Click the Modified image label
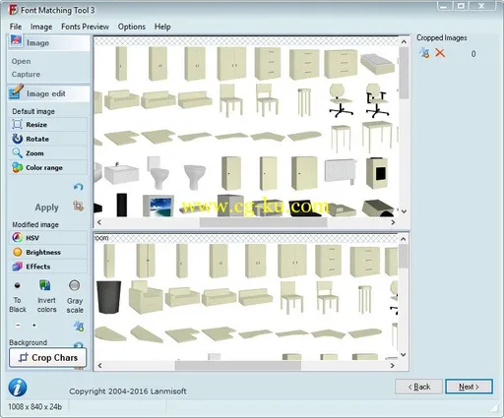 pyautogui.click(x=35, y=225)
